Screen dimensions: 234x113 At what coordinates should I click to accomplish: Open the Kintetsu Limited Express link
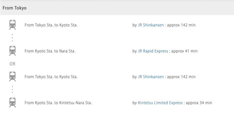coord(160,103)
